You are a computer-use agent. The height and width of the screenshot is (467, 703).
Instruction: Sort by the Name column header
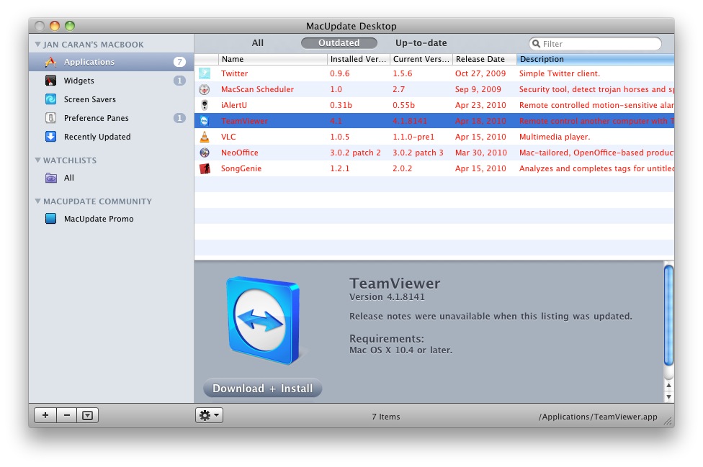click(273, 59)
